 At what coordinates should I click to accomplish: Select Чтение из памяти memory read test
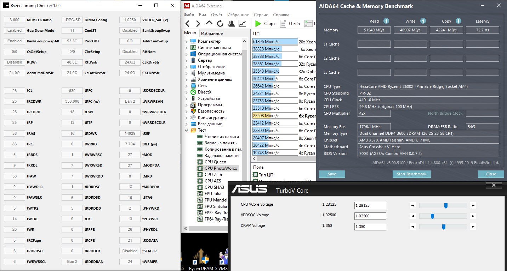click(218, 137)
